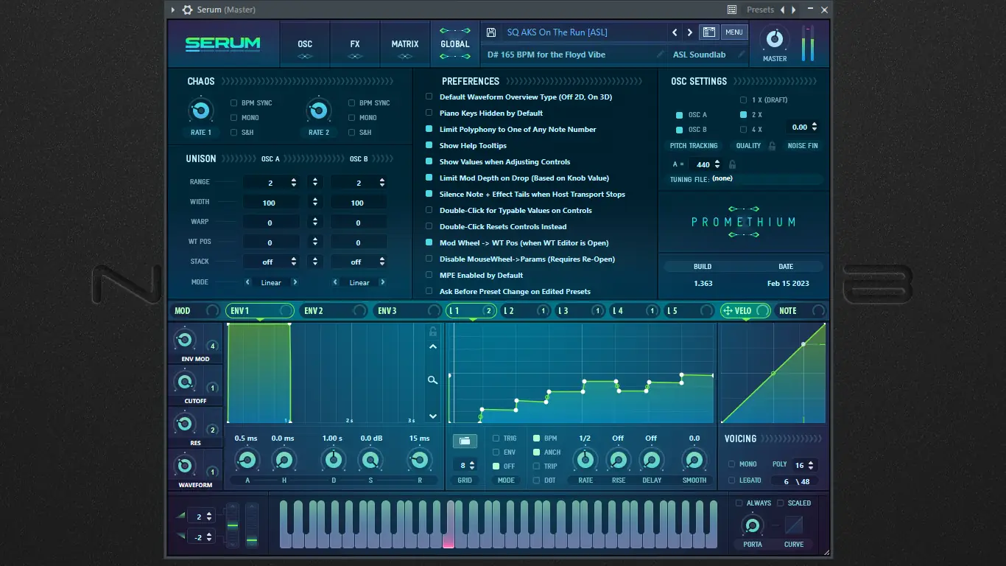The height and width of the screenshot is (566, 1006).
Task: Edit the preset description pencil icon
Action: 660,55
